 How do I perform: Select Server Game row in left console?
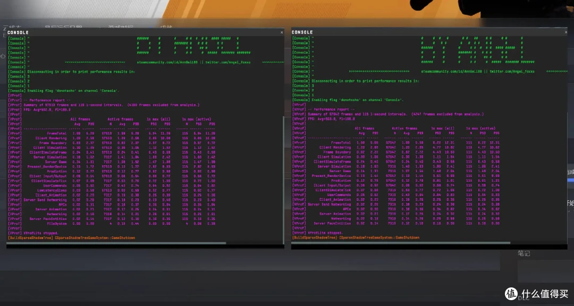(x=112, y=162)
